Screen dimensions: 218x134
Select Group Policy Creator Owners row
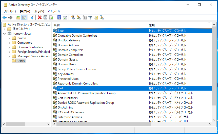(x=132, y=69)
